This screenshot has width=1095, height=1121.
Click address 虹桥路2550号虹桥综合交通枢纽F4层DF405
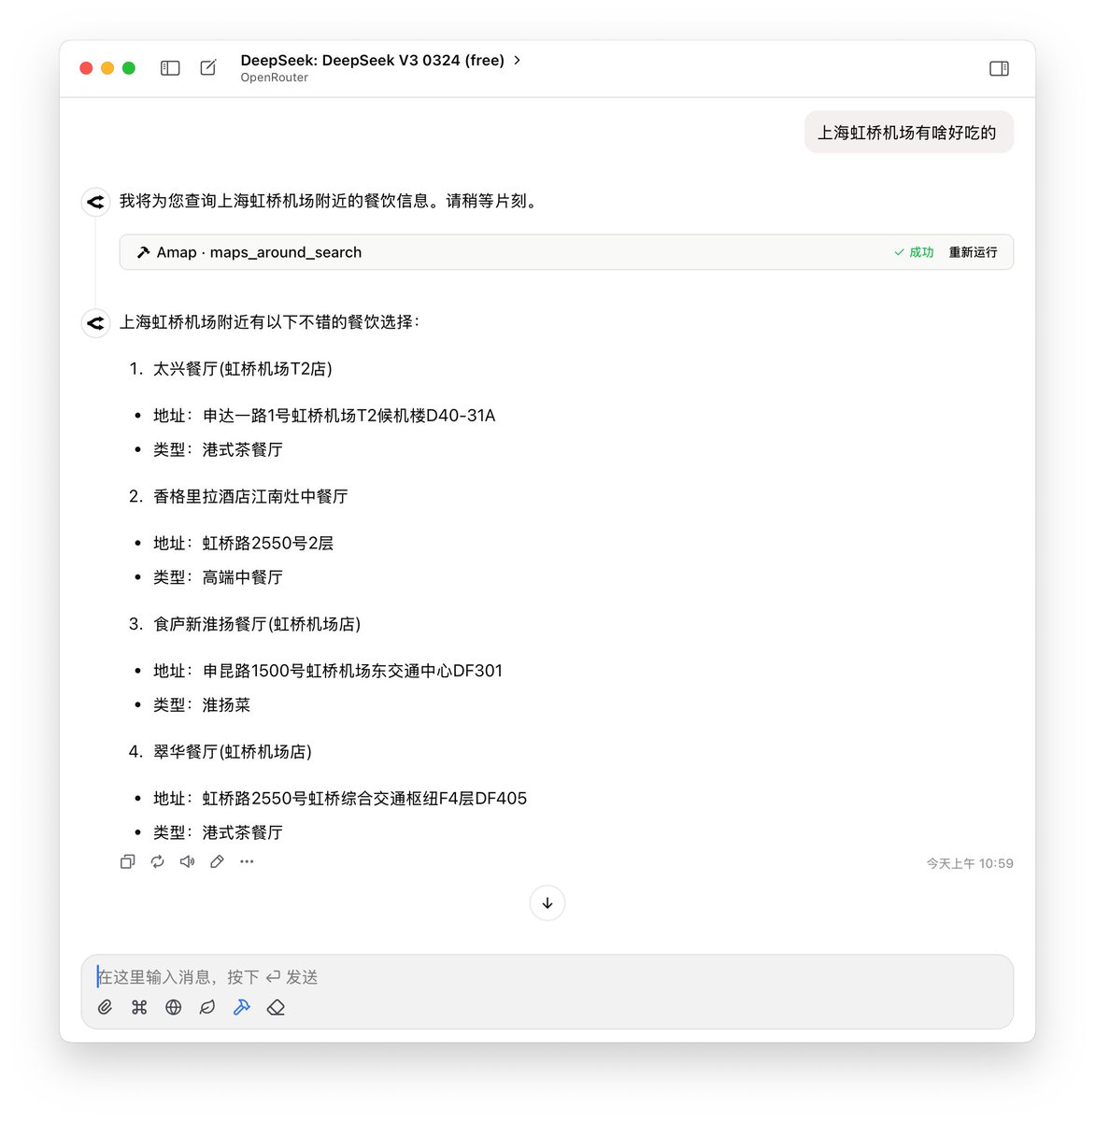click(x=340, y=799)
